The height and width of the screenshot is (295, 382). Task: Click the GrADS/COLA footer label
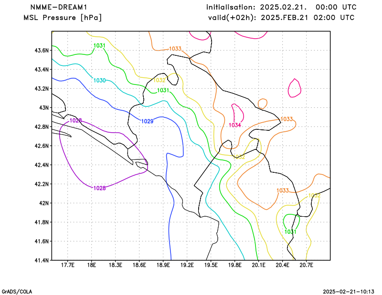[17, 292]
